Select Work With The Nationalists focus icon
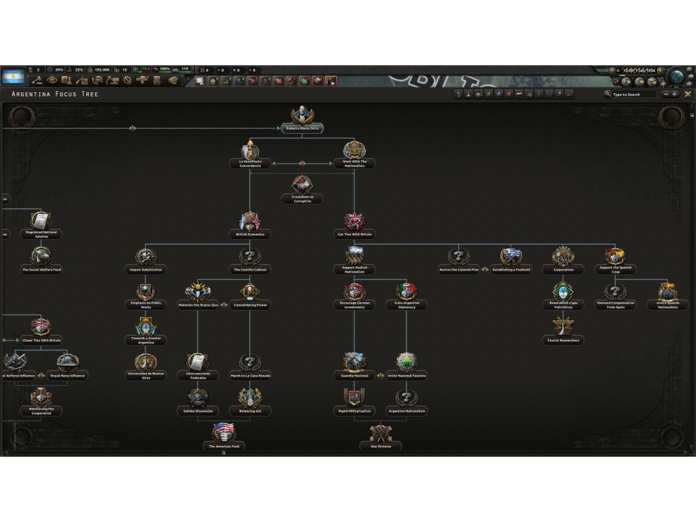Viewport: 696px width, 522px height. [354, 149]
